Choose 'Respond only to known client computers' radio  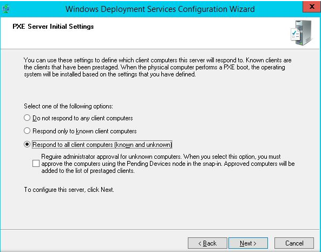27,131
